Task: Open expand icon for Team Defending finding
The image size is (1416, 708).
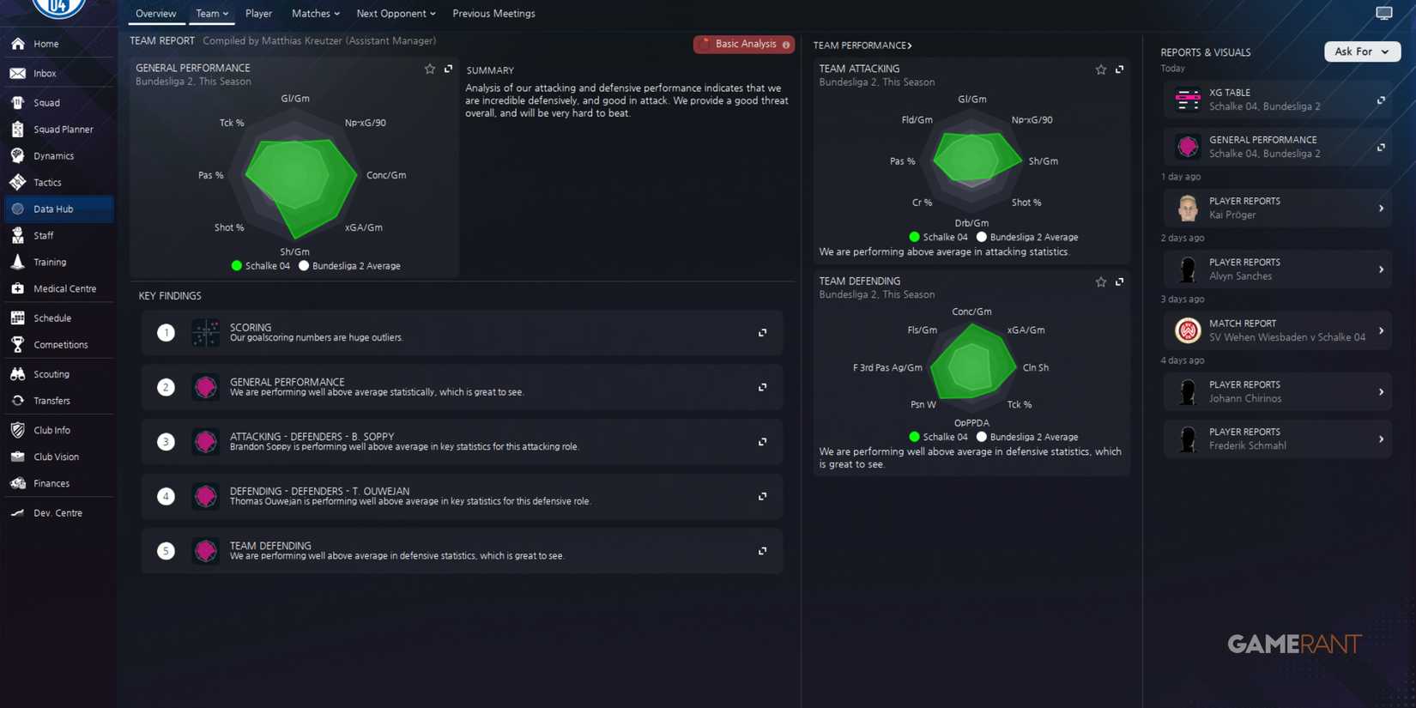Action: tap(762, 551)
